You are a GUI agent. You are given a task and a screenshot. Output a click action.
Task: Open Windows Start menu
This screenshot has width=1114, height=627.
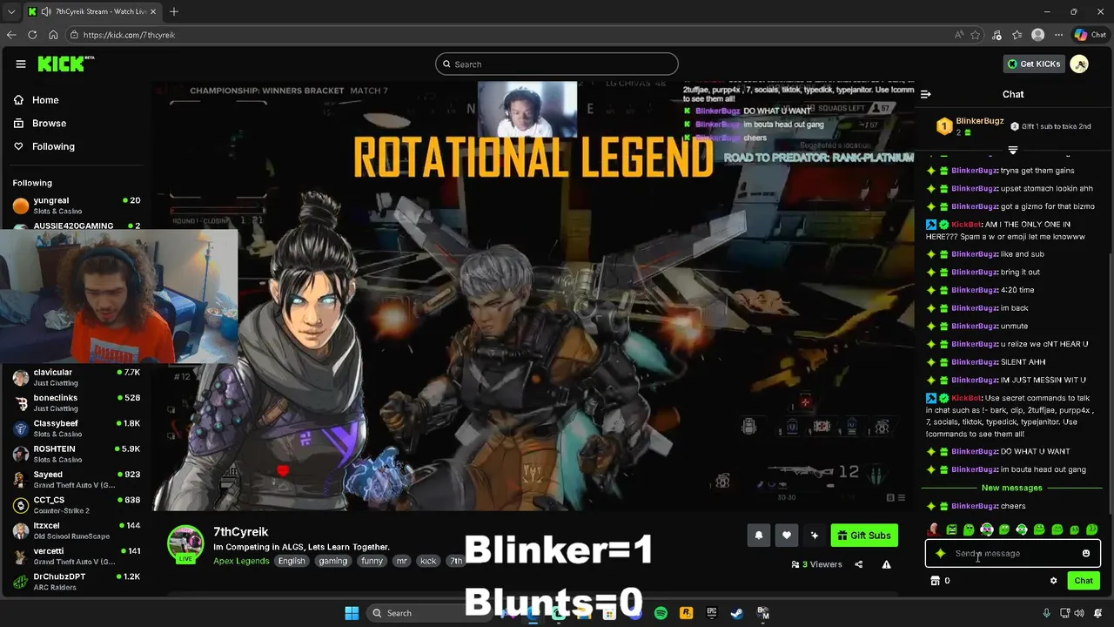pos(352,613)
